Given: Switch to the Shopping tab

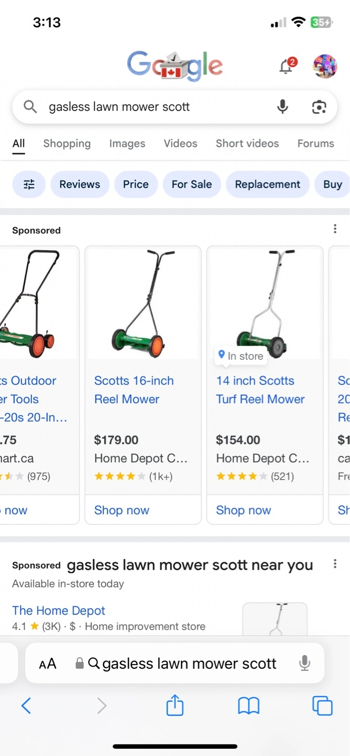Looking at the screenshot, I should pos(67,143).
